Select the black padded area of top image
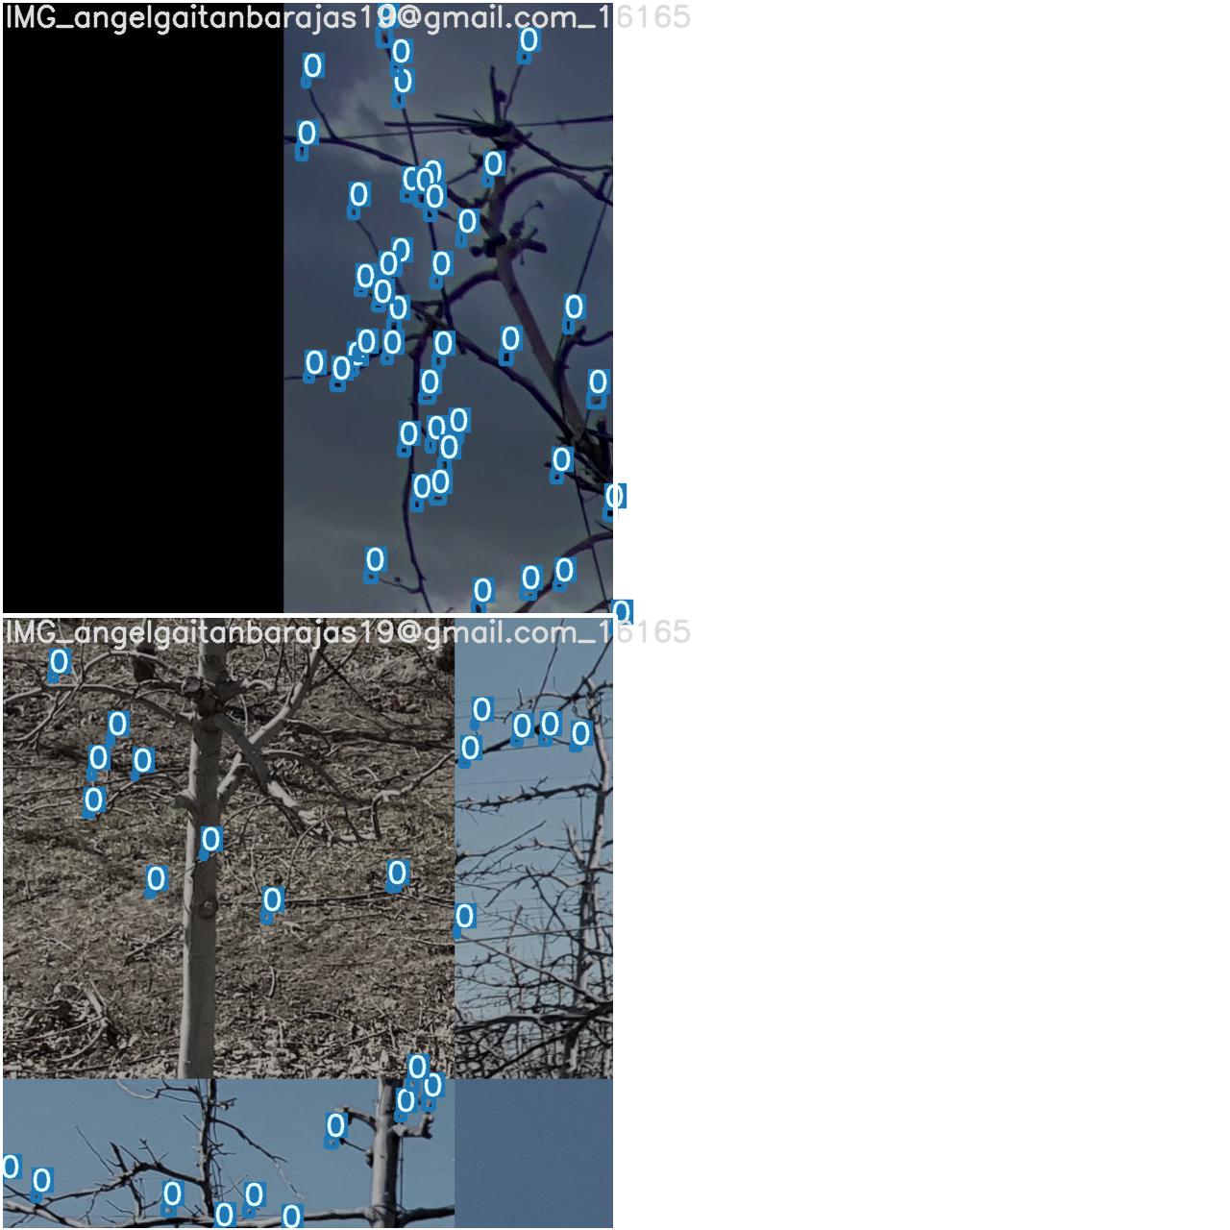Screen dimensions: 1230x1230 (x=142, y=317)
